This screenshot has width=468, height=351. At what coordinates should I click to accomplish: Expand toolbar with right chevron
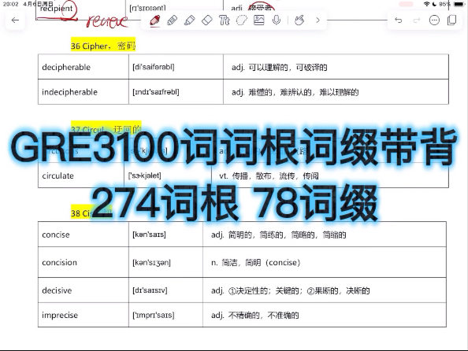[318, 20]
